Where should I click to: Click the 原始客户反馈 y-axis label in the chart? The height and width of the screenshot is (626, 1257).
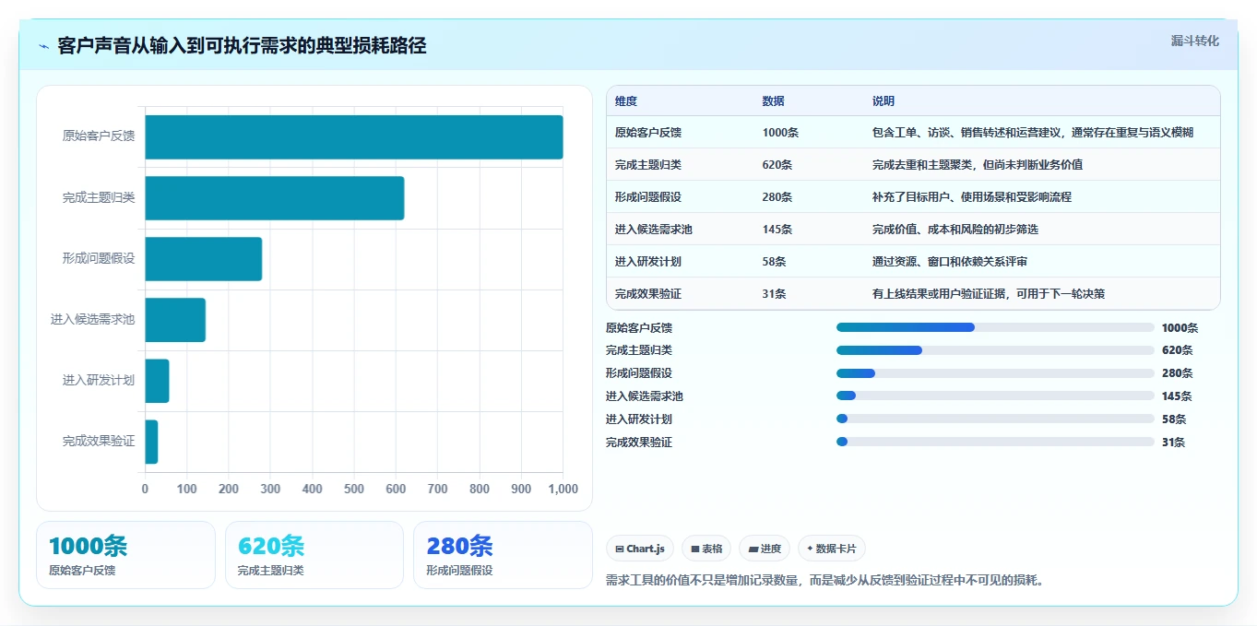pyautogui.click(x=99, y=136)
